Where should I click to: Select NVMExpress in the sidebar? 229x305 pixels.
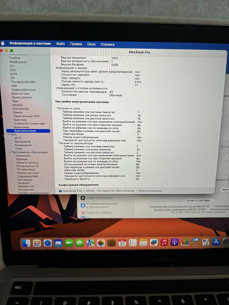pyautogui.click(x=18, y=62)
